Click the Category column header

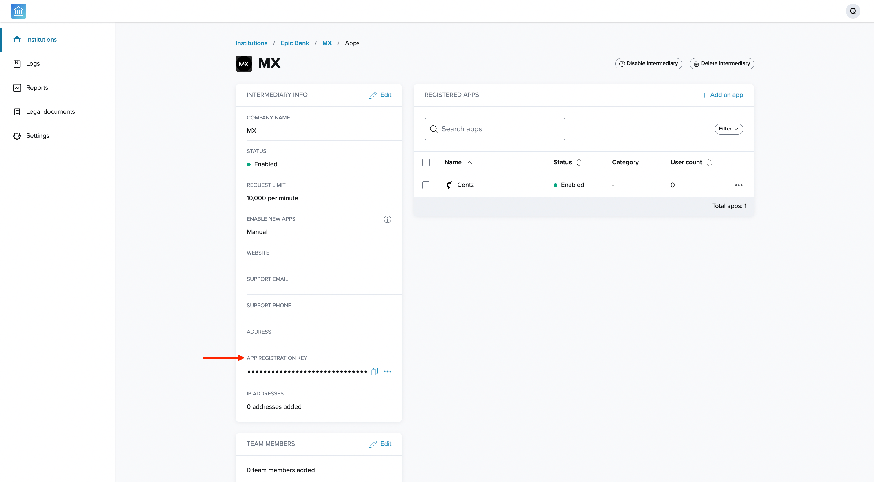(x=625, y=163)
